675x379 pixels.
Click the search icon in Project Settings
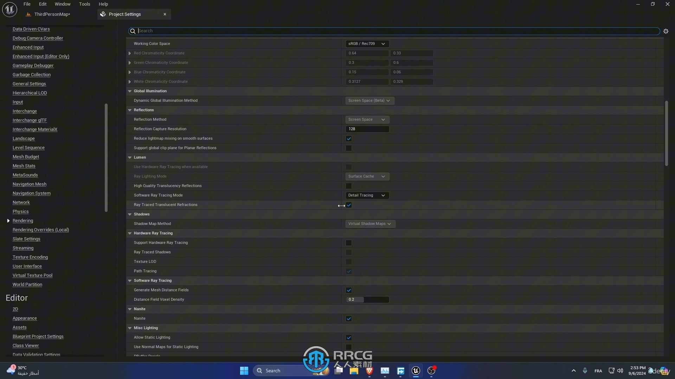coord(134,31)
